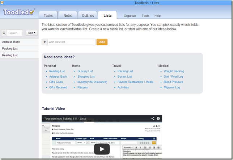The width and height of the screenshot is (233, 160).
Task: Click the Packing List idea link
Action: coord(125,71)
